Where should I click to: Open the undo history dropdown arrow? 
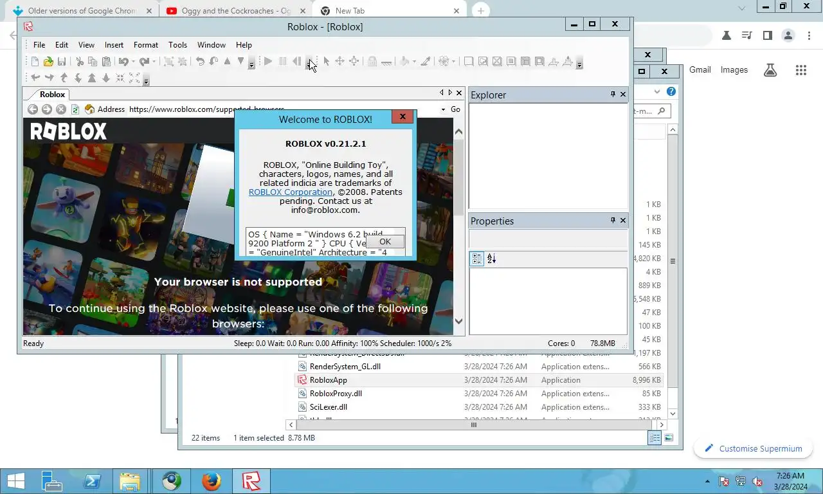(x=133, y=62)
